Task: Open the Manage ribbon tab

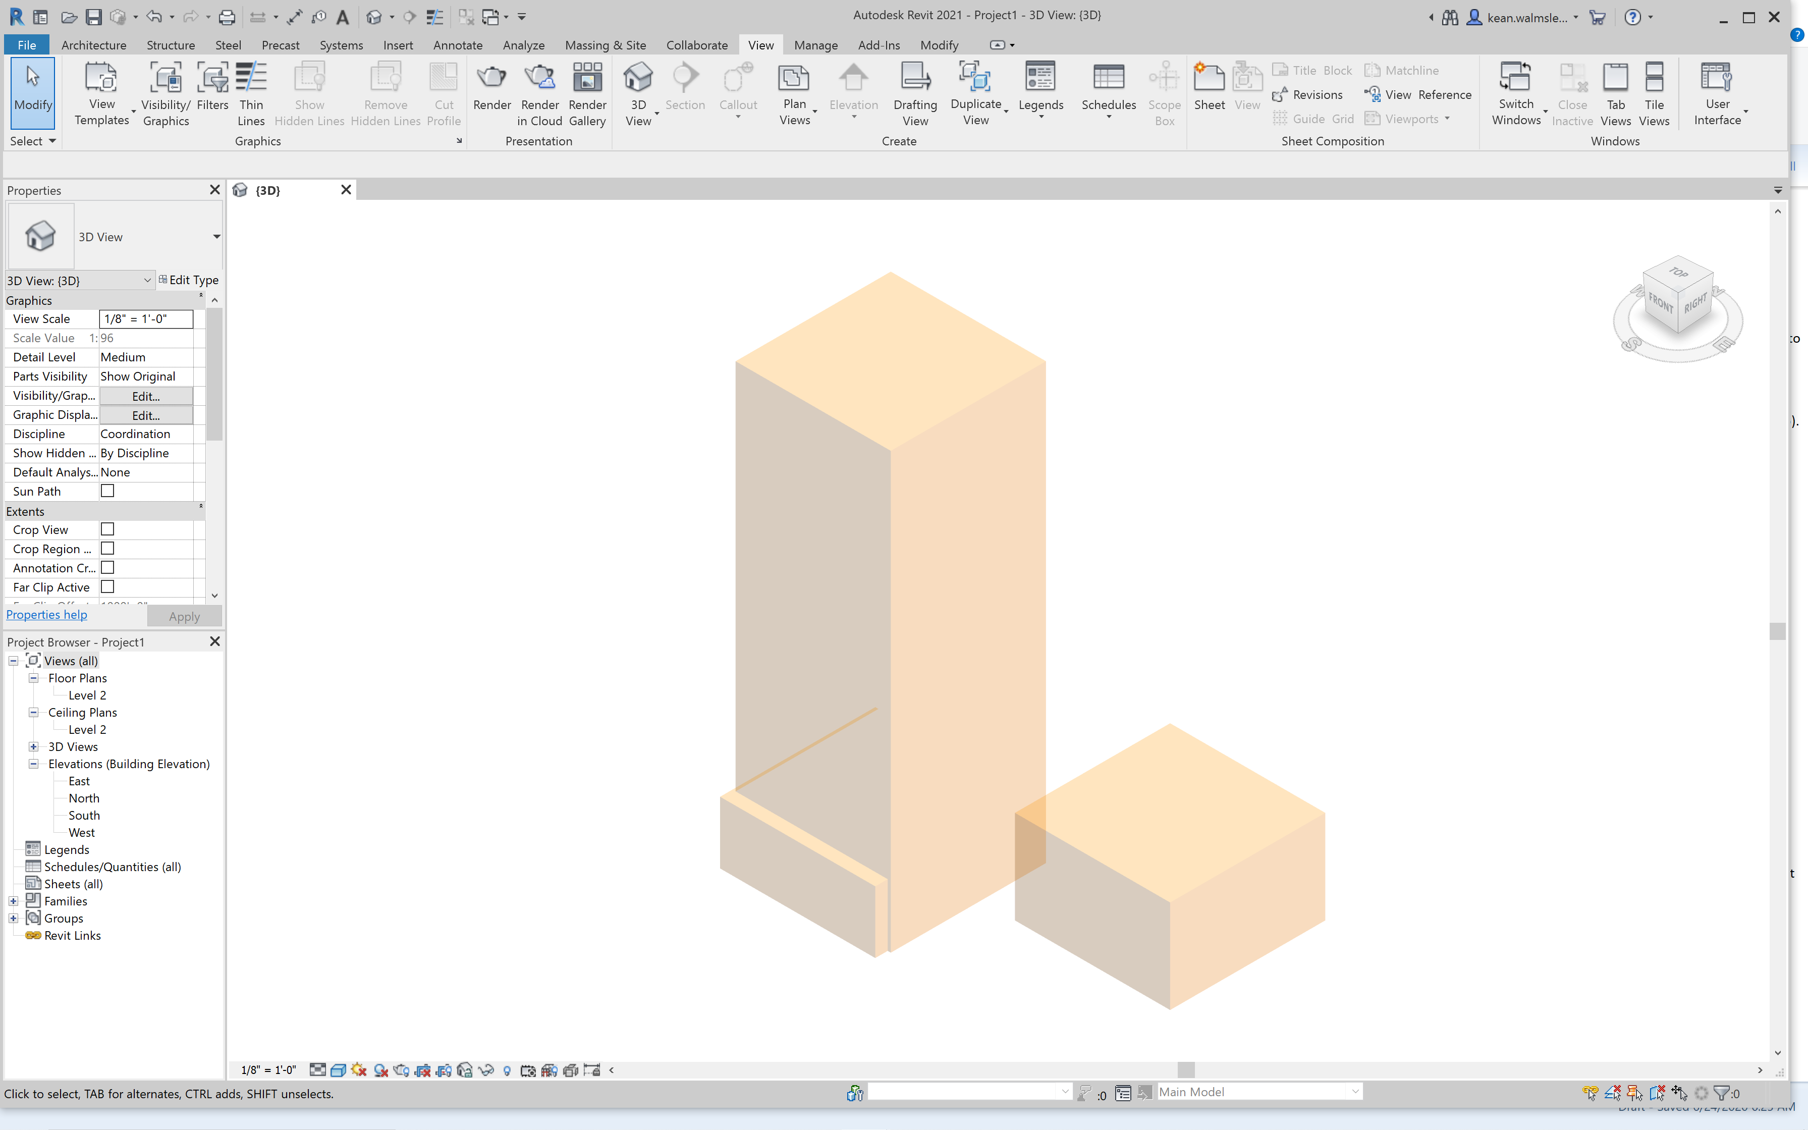Action: point(815,45)
